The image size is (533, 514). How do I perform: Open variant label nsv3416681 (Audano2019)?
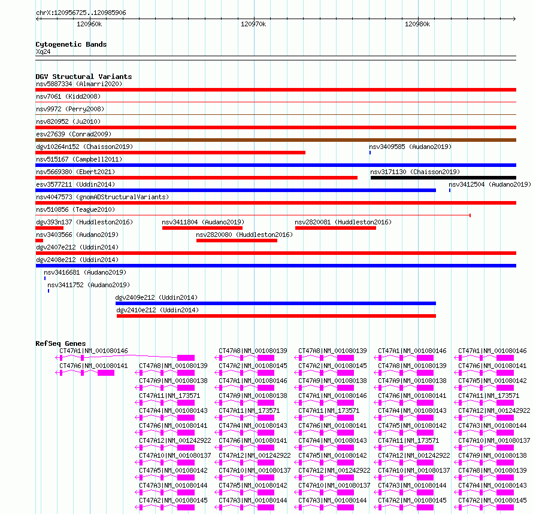tap(85, 272)
